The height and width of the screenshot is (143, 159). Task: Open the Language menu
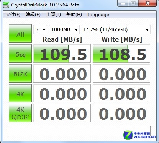click(x=98, y=15)
